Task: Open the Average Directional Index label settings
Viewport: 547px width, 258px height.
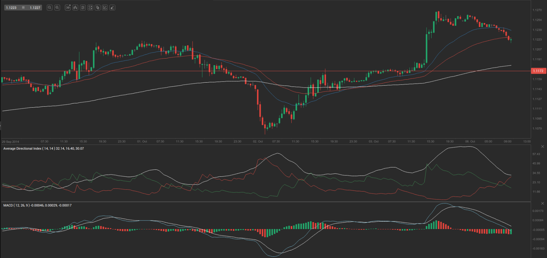Action: pos(43,149)
